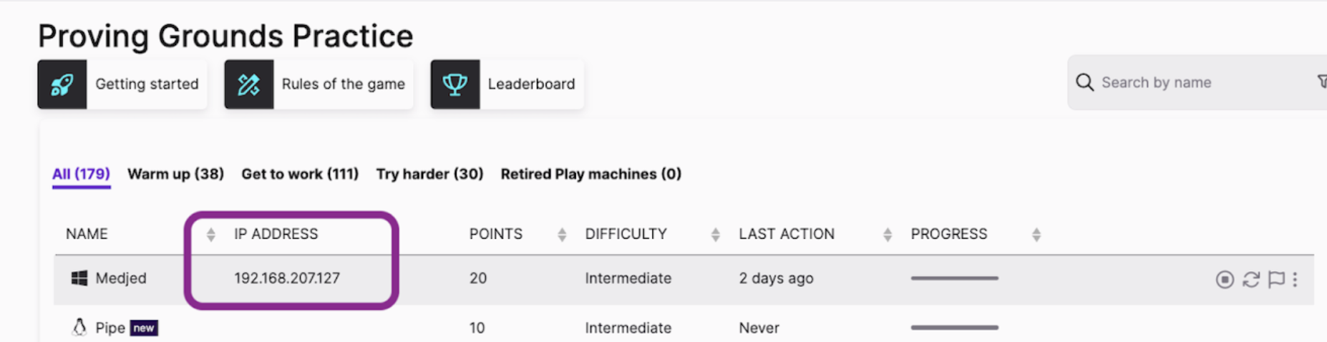Sort by Difficulty column arrows
The image size is (1327, 342).
(715, 235)
